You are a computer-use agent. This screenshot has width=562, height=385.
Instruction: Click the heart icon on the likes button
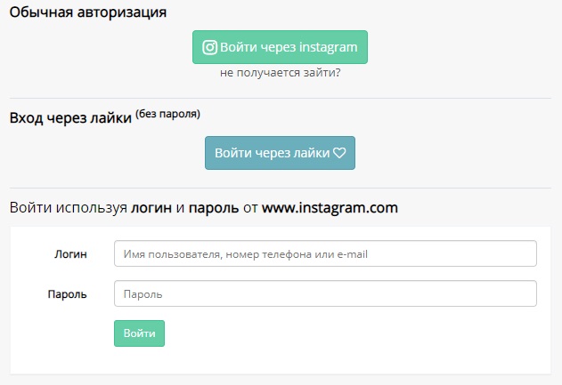click(x=339, y=153)
